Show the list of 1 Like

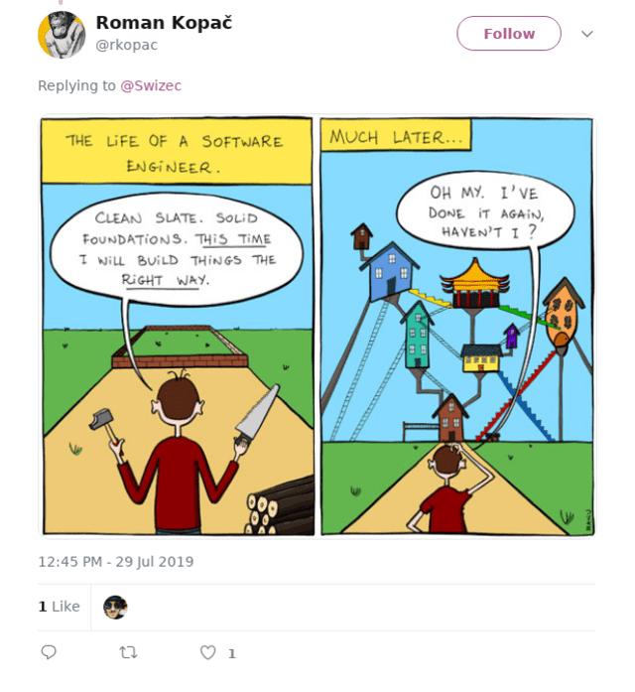click(x=60, y=607)
